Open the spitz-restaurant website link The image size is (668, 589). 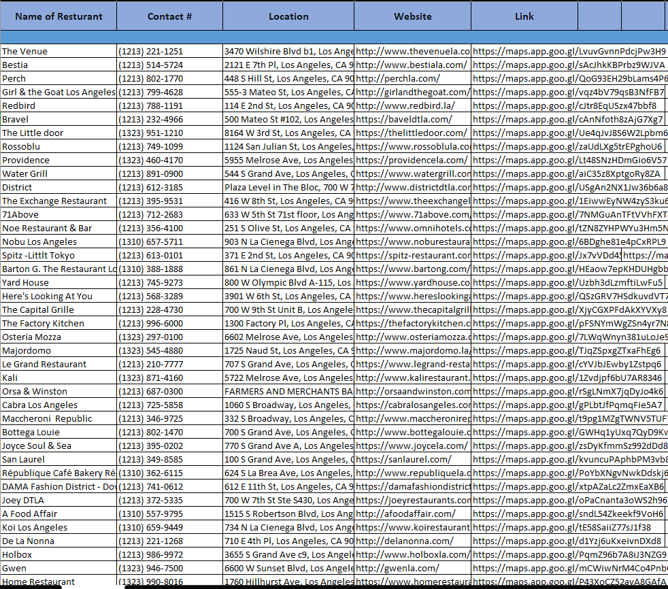(413, 256)
